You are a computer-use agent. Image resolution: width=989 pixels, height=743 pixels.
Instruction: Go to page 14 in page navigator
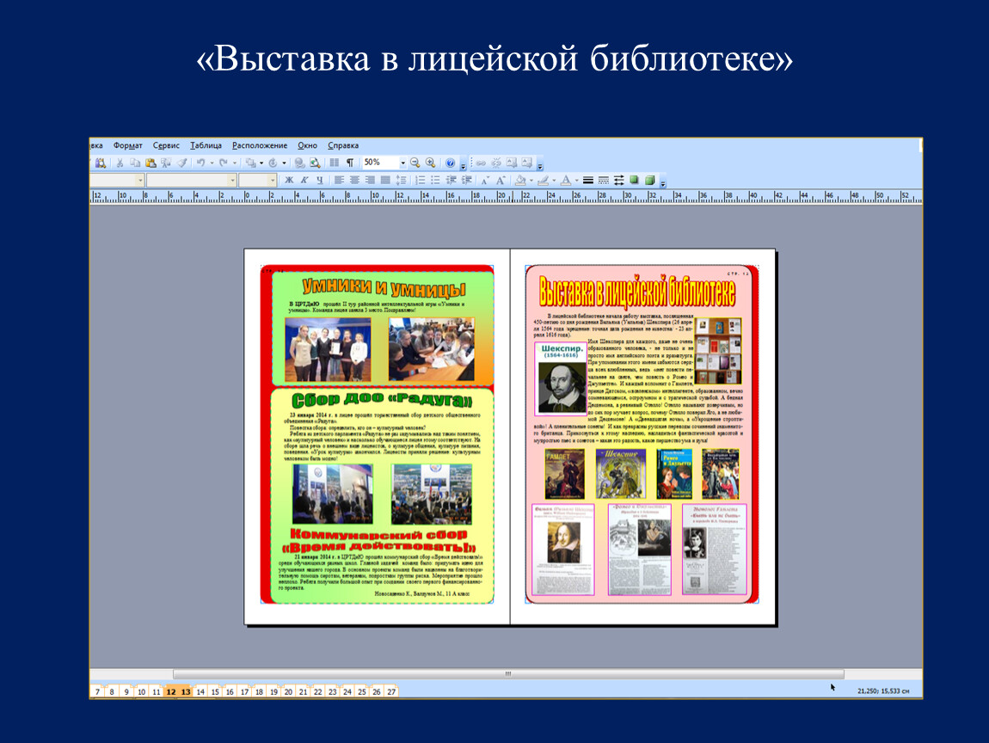tap(201, 691)
